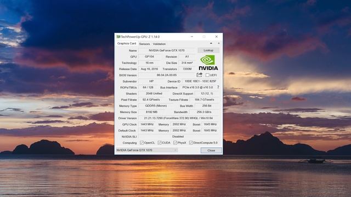Click the GPU Clock row Boost 1645 MHz
The width and height of the screenshot is (351, 197).
point(210,124)
